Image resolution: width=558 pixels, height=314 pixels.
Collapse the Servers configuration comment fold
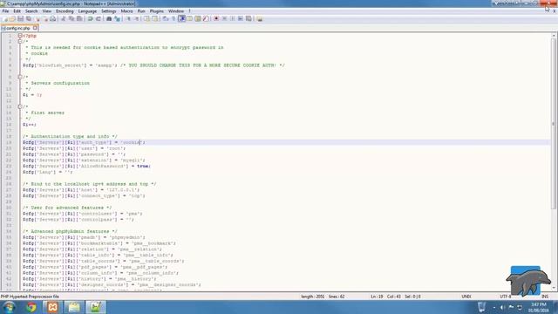tap(20, 77)
